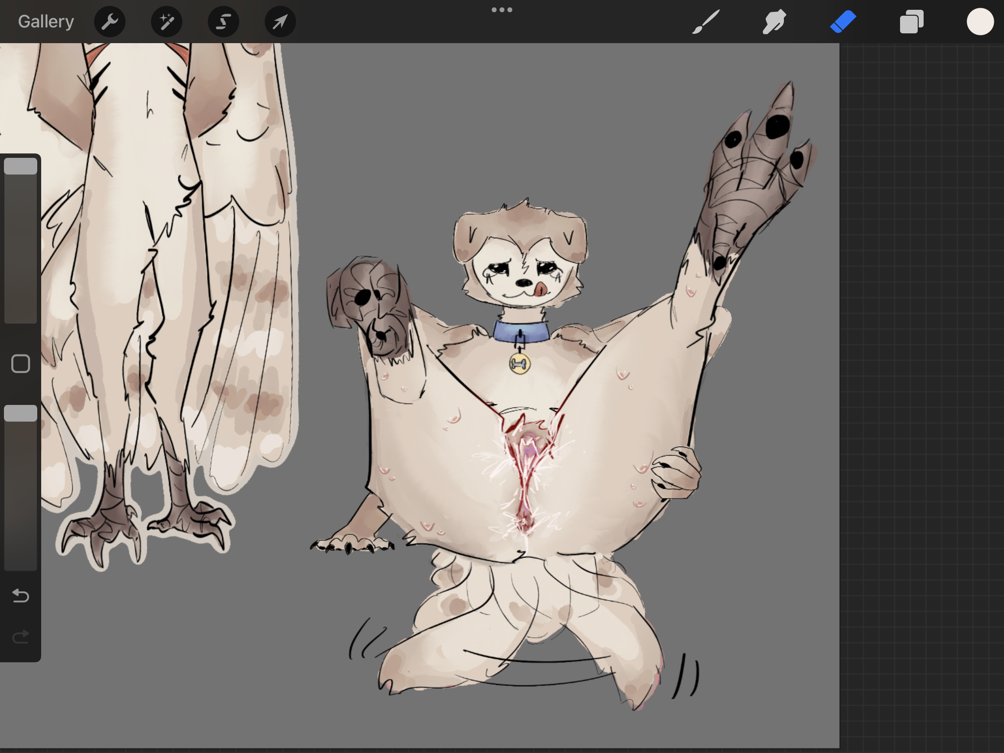This screenshot has width=1004, height=753.
Task: Tap the three dots at top center
Action: tap(502, 10)
